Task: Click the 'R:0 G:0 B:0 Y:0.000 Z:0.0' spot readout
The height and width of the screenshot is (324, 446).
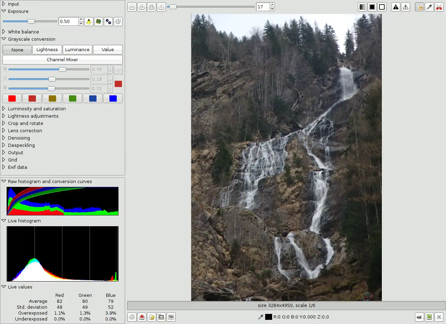Action: (x=301, y=317)
